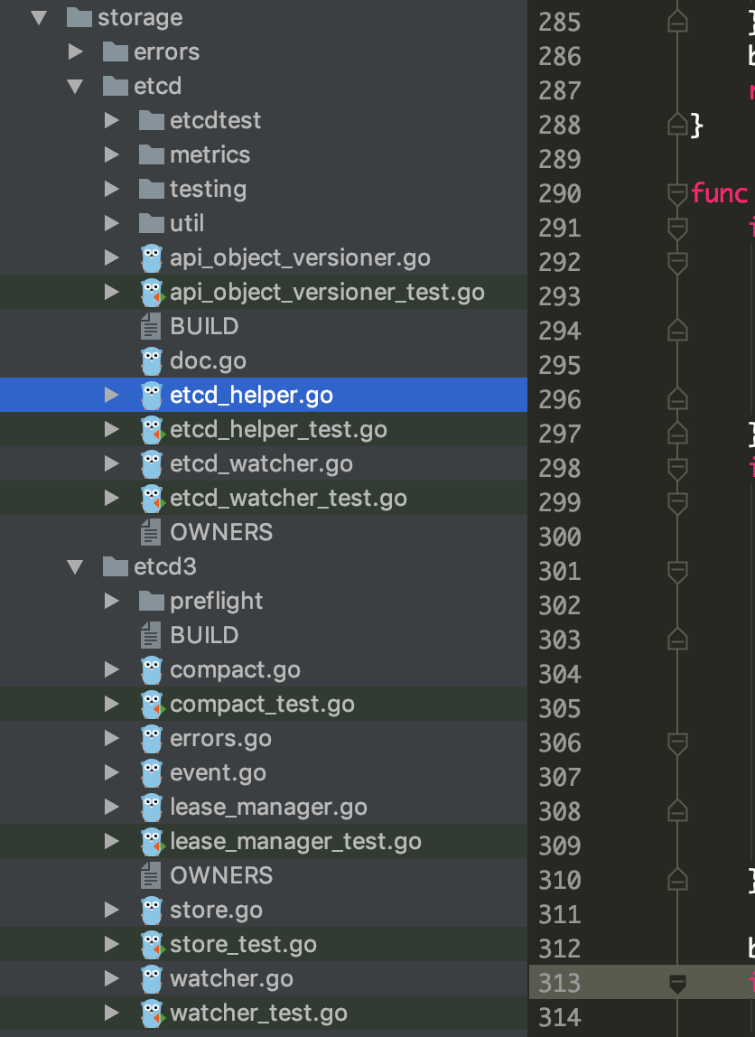
Task: Toggle code fold marker on line 294
Action: tap(677, 331)
